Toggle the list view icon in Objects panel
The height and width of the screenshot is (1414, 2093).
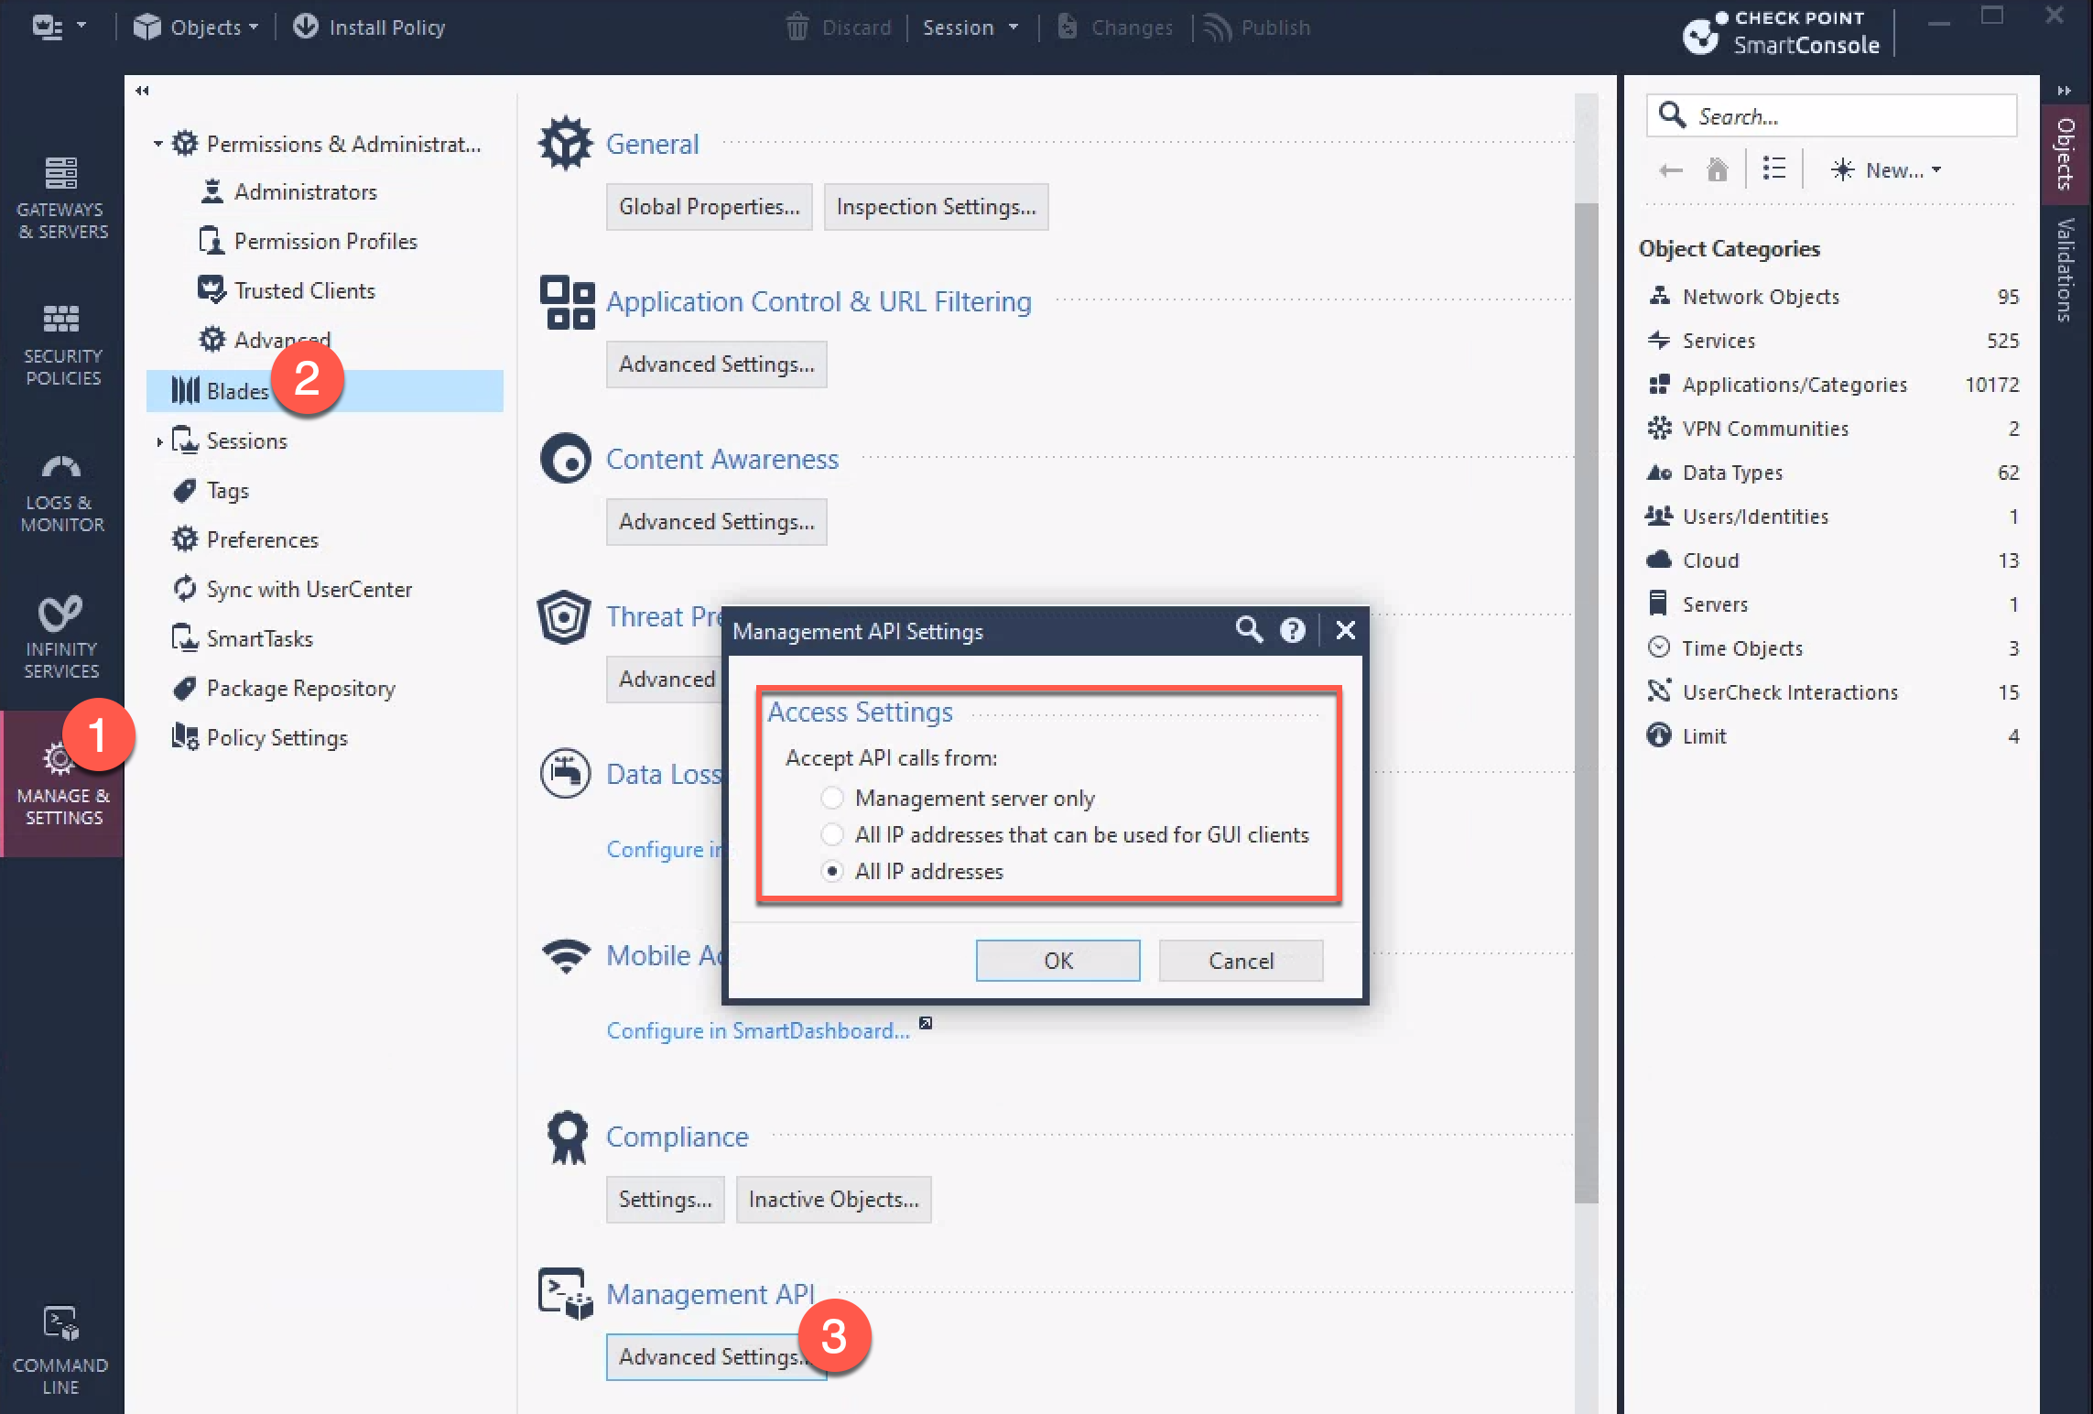[1773, 169]
